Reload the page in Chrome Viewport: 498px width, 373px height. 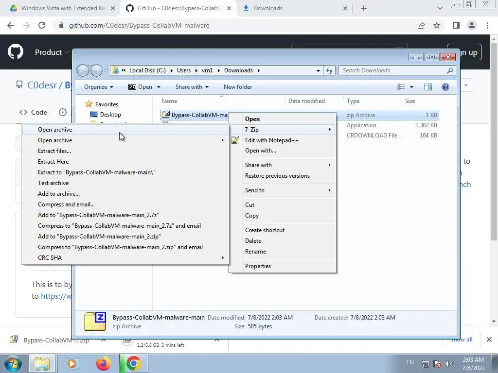[42, 25]
